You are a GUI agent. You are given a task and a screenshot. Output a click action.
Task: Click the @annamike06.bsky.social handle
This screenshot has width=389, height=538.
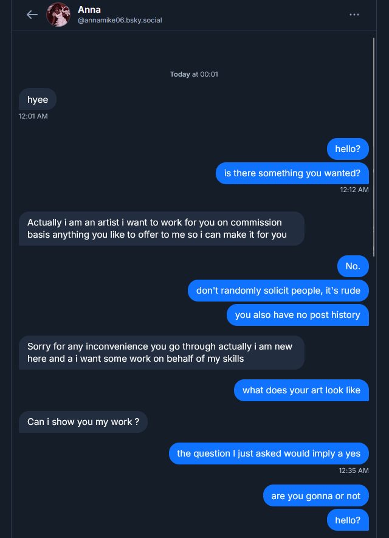tap(120, 21)
